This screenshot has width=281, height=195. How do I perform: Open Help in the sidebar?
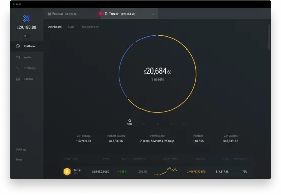[x=19, y=159]
